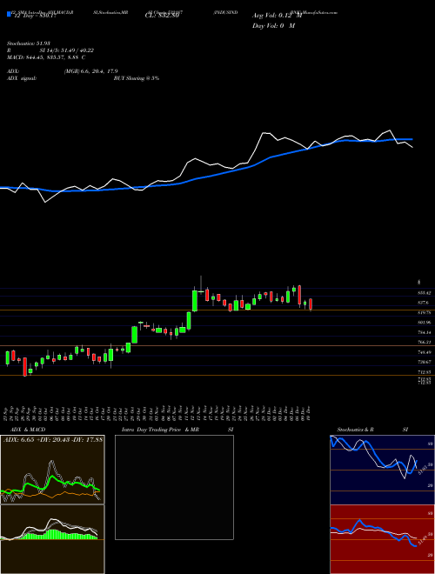
Task: Click the empty intraday price chart box
Action: pos(174,487)
